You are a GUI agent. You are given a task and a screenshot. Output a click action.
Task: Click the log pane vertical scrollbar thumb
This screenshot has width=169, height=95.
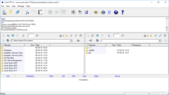tap(167, 28)
